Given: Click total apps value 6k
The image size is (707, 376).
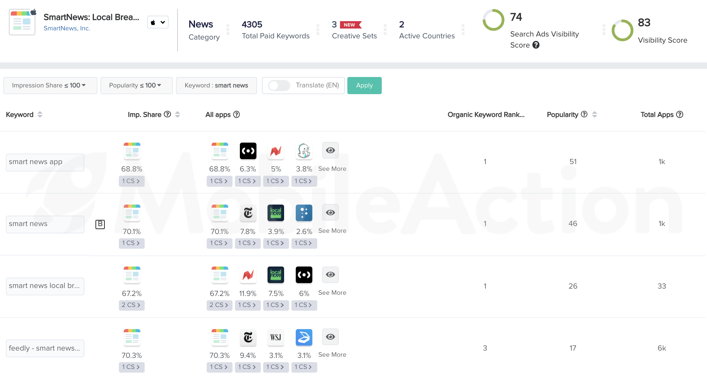Looking at the screenshot, I should (x=662, y=348).
